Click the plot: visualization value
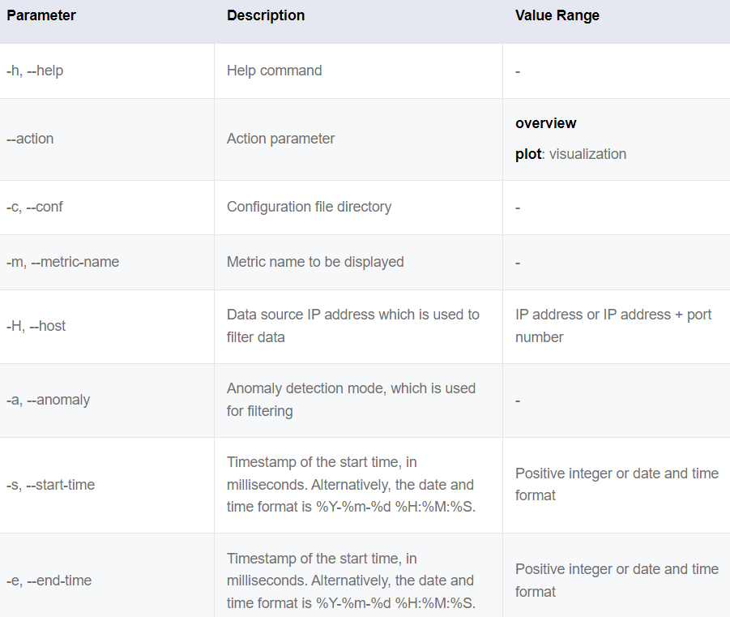Screen dimensions: 730x617 tap(570, 154)
